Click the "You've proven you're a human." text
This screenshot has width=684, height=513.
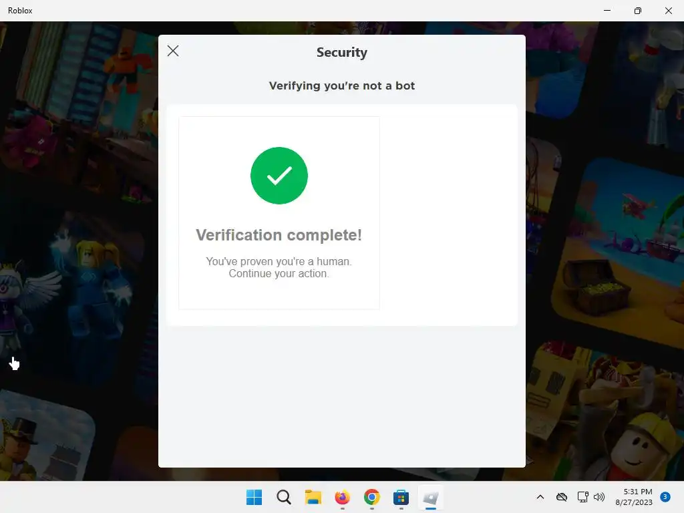point(279,261)
